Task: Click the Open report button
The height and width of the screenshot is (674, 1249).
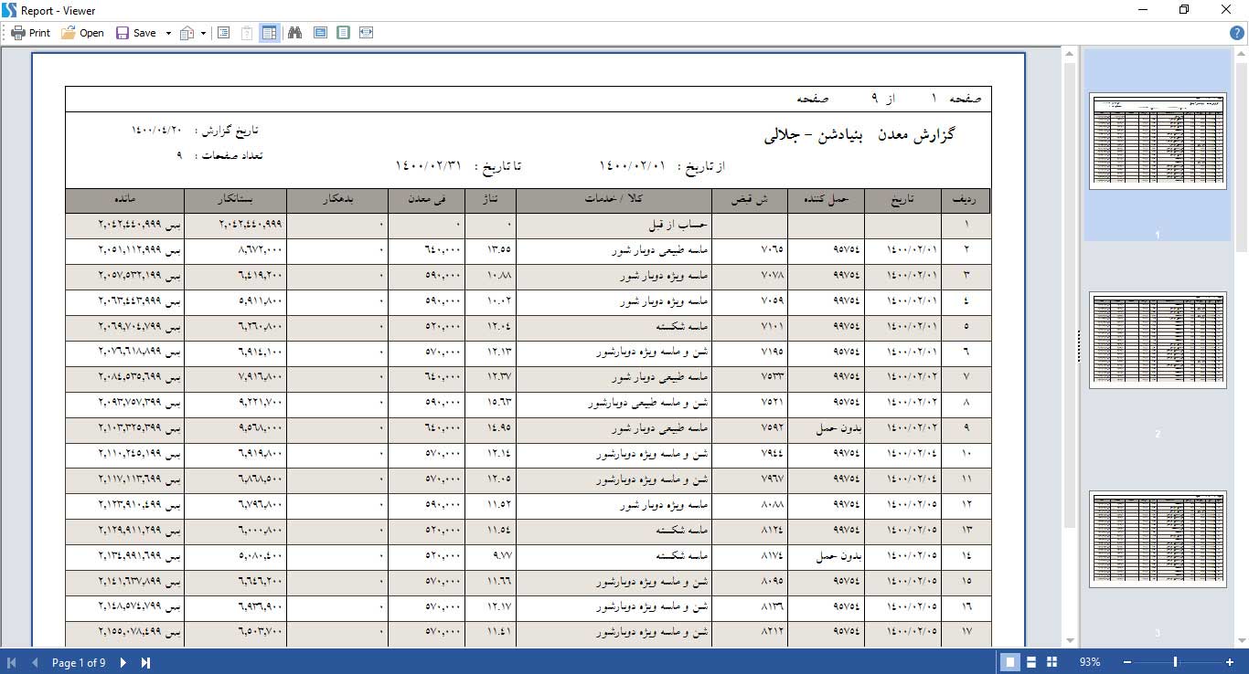Action: 82,33
